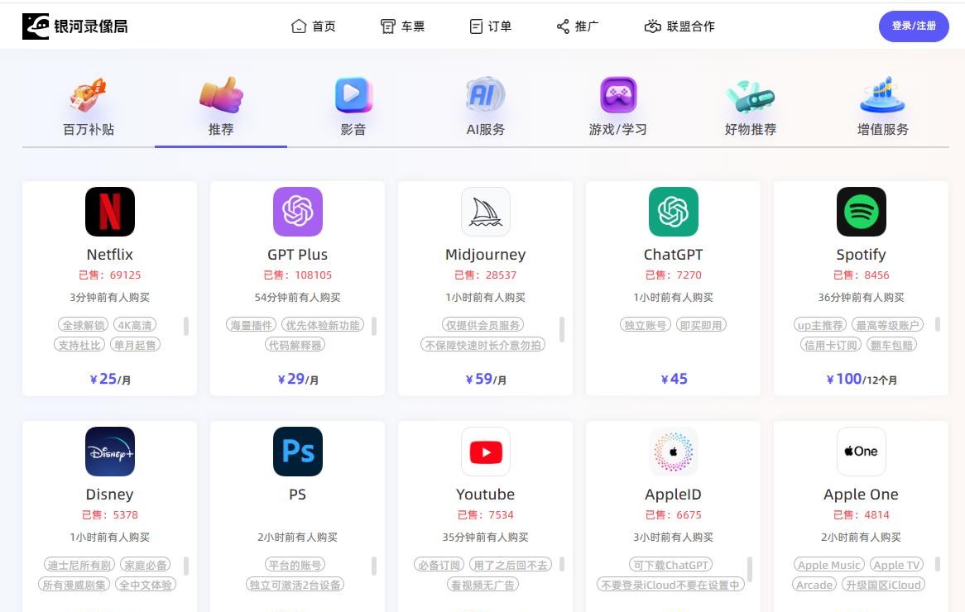Open the 首页 home nav item
Image resolution: width=965 pixels, height=612 pixels.
pos(314,26)
